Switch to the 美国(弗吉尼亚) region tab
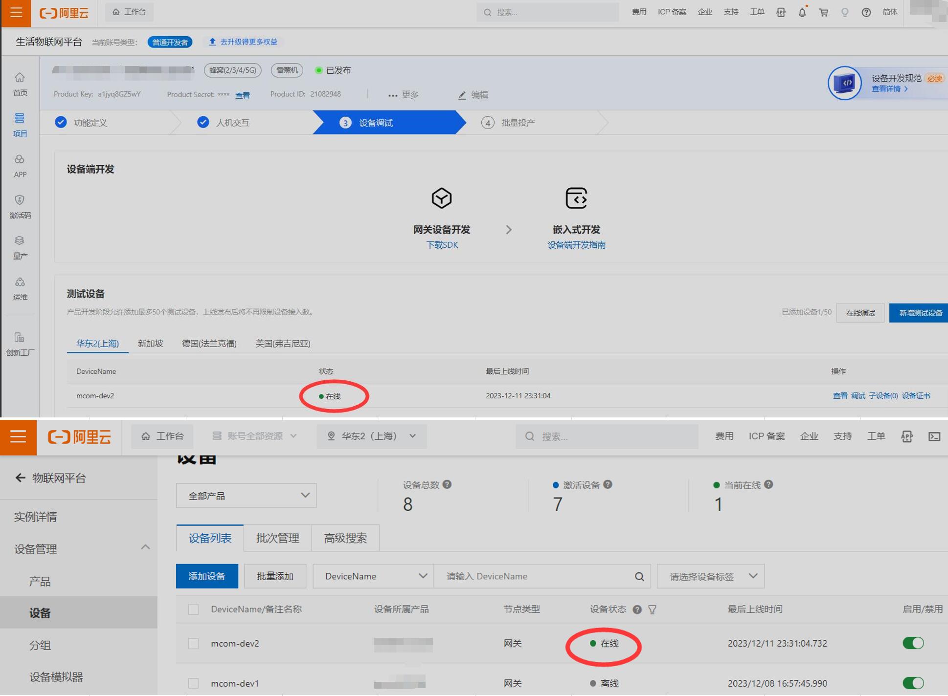The image size is (948, 696). (x=283, y=344)
